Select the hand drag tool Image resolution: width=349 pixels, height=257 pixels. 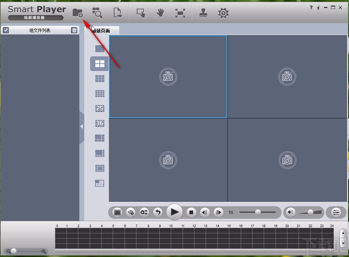coord(160,13)
